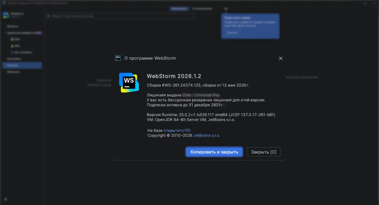Click the settings gear at sidebar bottom
This screenshot has height=205, width=379.
click(x=6, y=199)
